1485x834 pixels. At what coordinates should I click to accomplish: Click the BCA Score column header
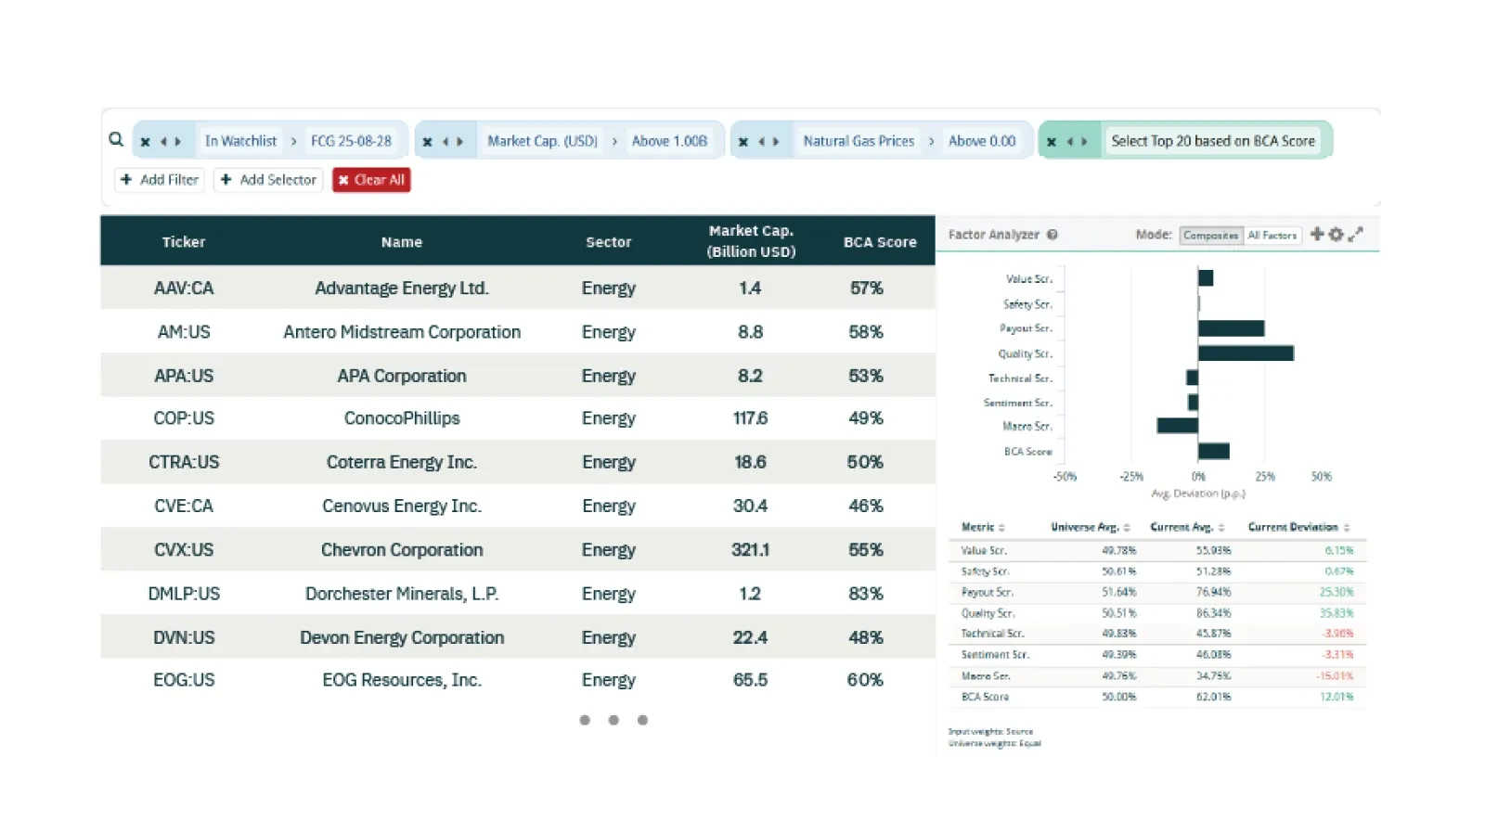click(880, 242)
